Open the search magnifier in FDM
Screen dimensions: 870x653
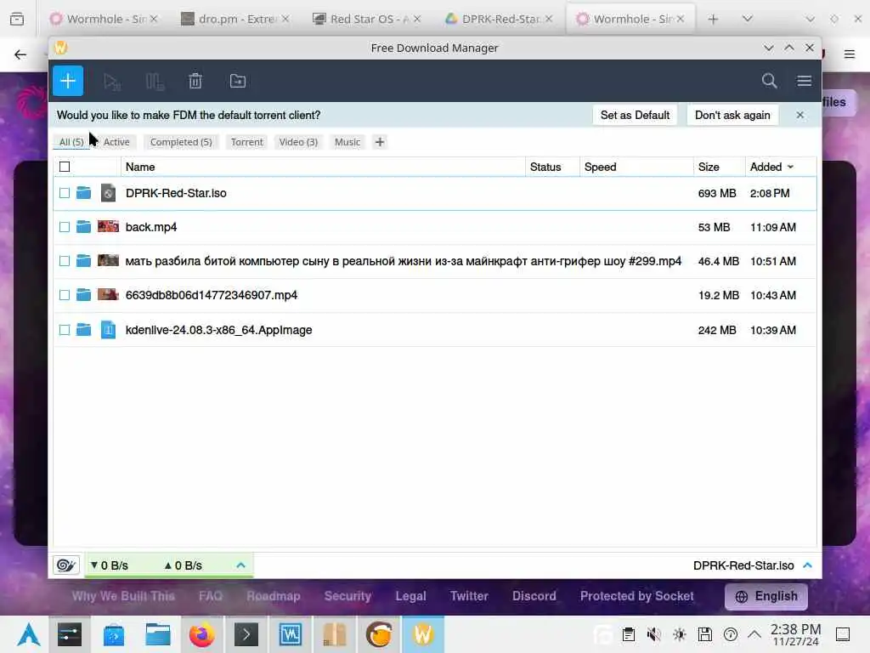pyautogui.click(x=769, y=81)
